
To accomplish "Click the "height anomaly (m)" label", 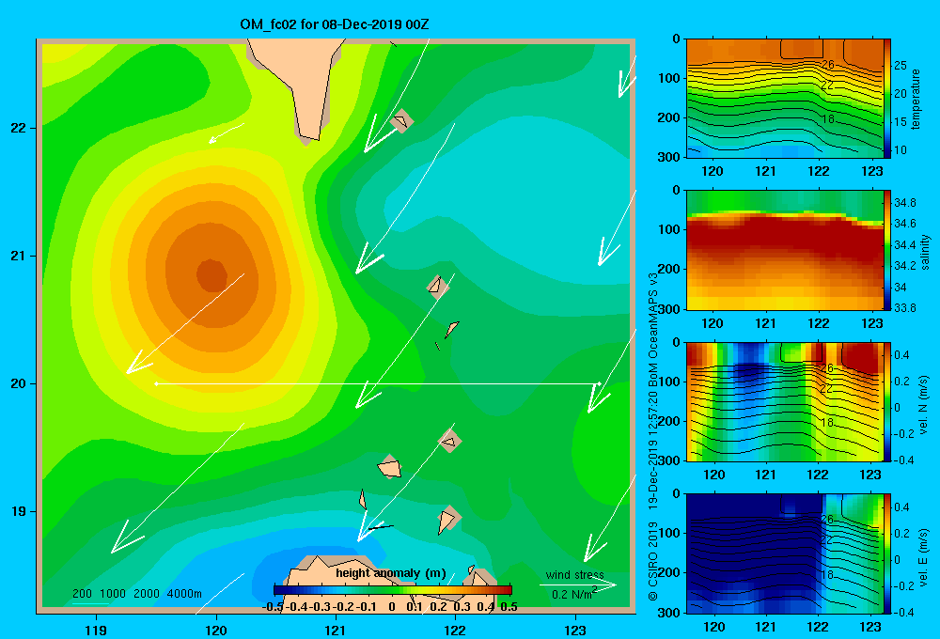I will pos(391,573).
